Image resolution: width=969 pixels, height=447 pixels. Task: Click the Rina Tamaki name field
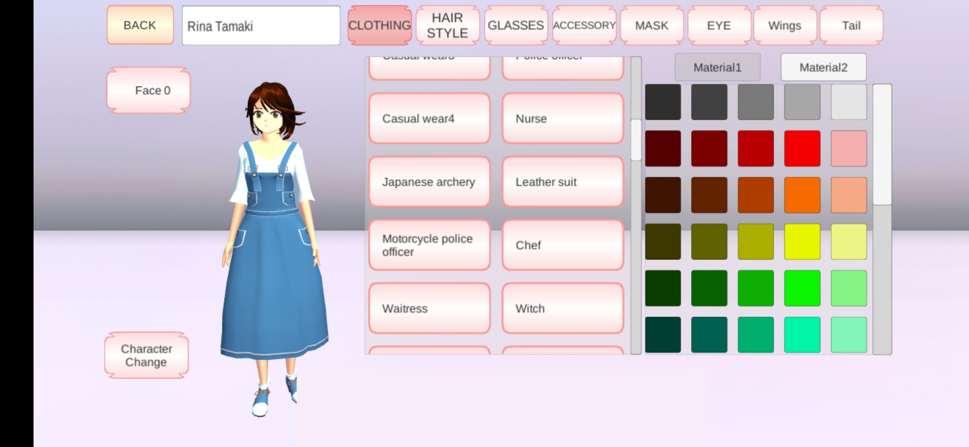(261, 26)
